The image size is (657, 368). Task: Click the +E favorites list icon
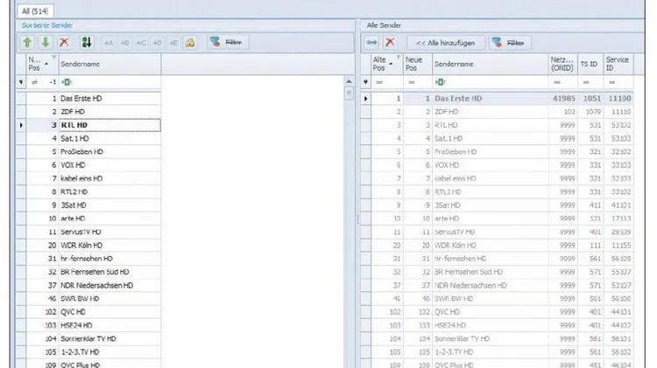point(173,43)
